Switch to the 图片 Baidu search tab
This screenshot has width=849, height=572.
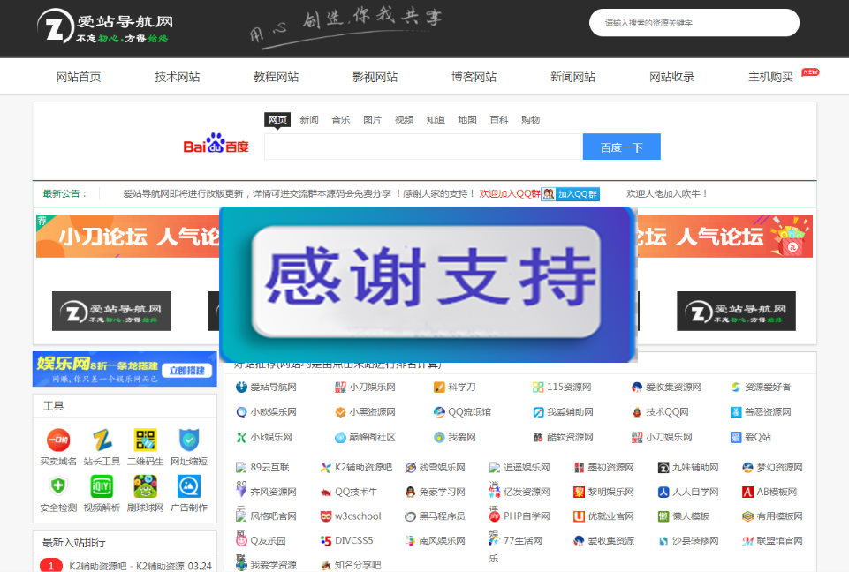pos(372,119)
